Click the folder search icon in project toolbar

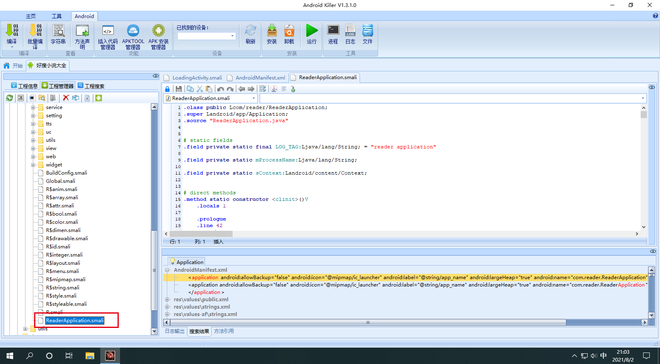point(42,98)
